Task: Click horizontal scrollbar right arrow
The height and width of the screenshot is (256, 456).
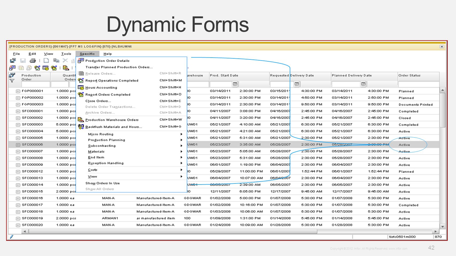Action: 436,231
